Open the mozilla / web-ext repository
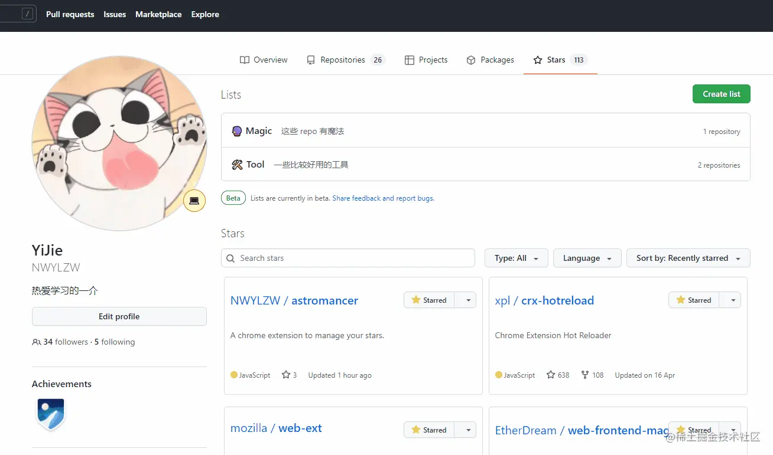Screen dimensions: 773x455 [x=276, y=428]
